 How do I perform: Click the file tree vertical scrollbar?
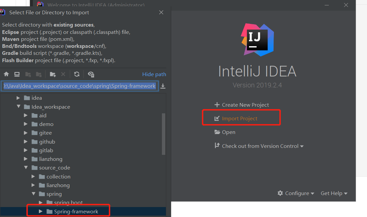click(x=164, y=134)
